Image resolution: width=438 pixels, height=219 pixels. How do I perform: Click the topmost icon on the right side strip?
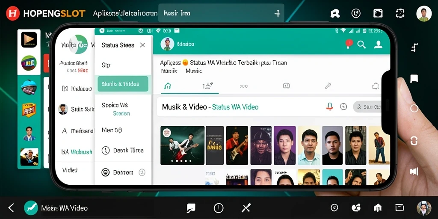tap(414, 47)
